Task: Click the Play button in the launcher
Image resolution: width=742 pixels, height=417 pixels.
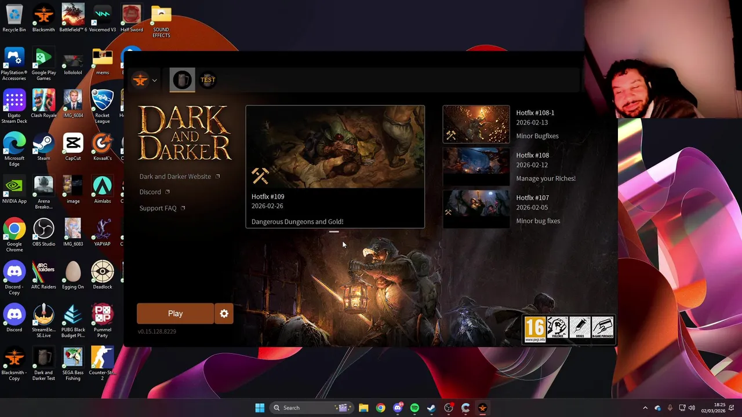Action: [x=175, y=313]
